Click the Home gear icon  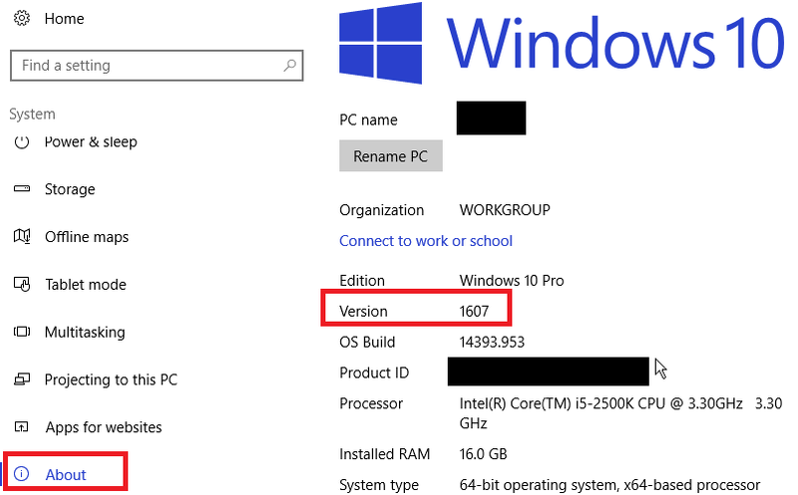point(21,19)
